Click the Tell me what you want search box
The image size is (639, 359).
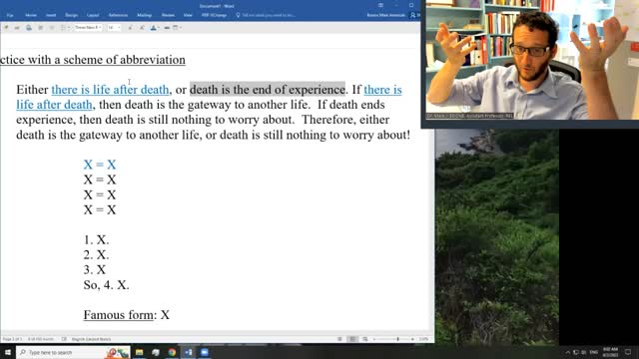point(266,15)
